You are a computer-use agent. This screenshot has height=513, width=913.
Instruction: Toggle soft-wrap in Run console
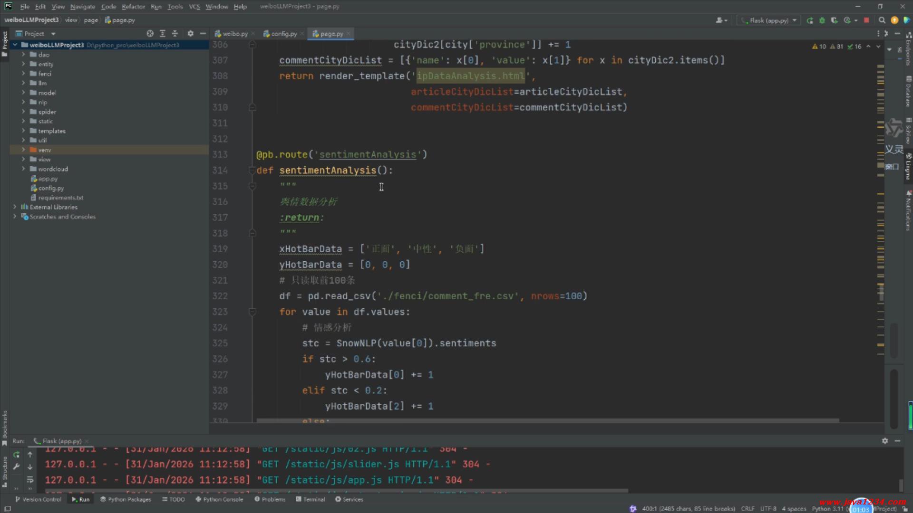tap(30, 479)
